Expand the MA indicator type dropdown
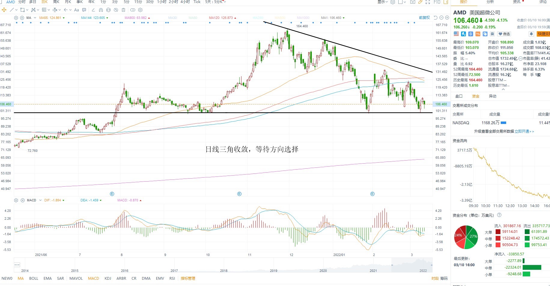 click(x=35, y=18)
